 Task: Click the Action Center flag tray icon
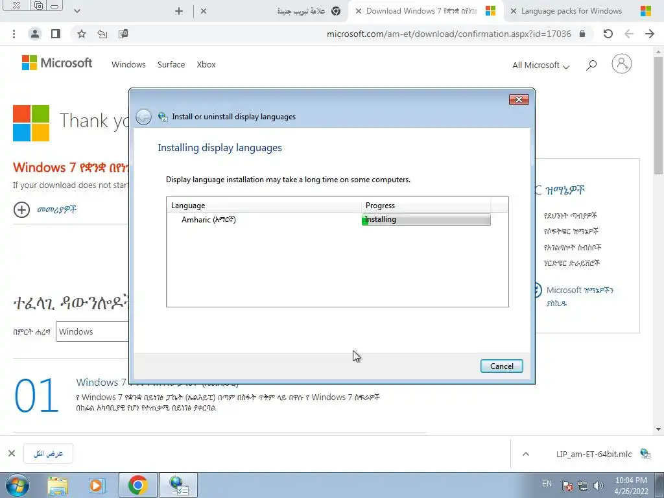(x=567, y=486)
